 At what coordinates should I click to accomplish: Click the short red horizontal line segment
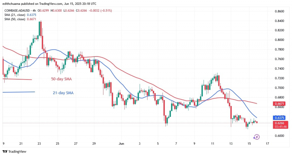[17, 79]
